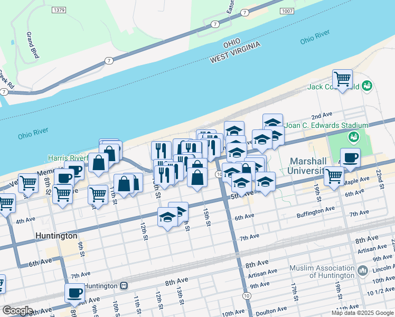Select the OHIO state label
The image size is (395, 317).
[x=232, y=43]
